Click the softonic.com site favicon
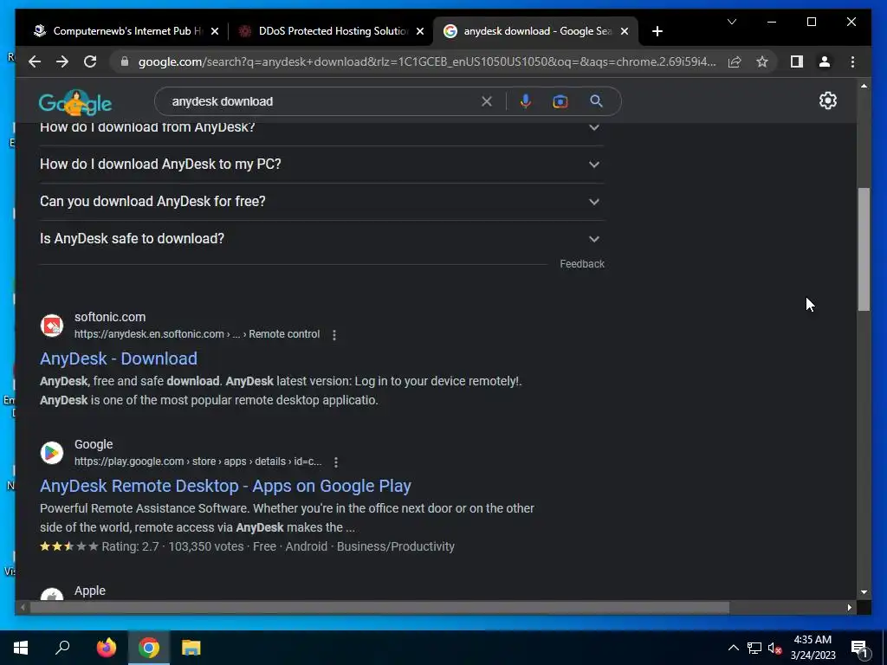 [x=51, y=326]
